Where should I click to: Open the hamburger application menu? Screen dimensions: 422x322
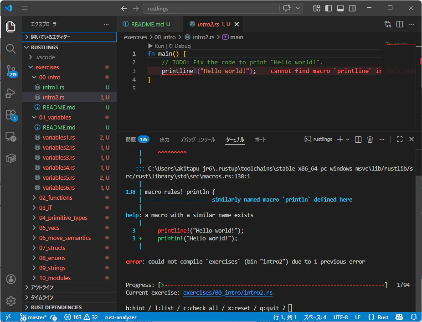click(25, 8)
